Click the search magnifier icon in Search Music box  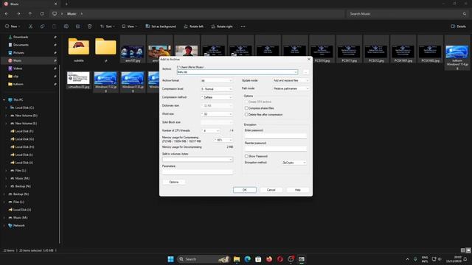pos(465,14)
